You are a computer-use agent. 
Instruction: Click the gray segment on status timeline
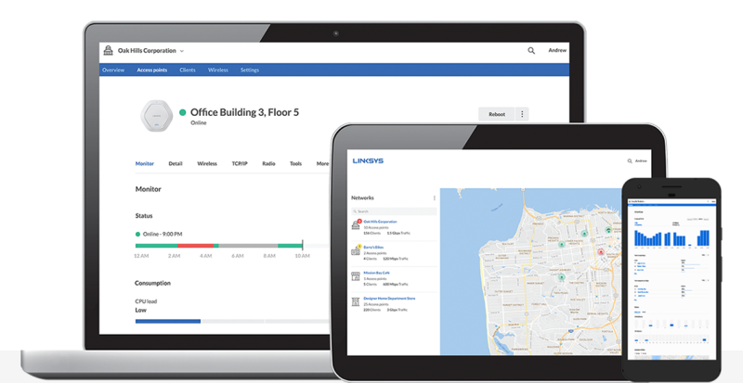pos(248,246)
